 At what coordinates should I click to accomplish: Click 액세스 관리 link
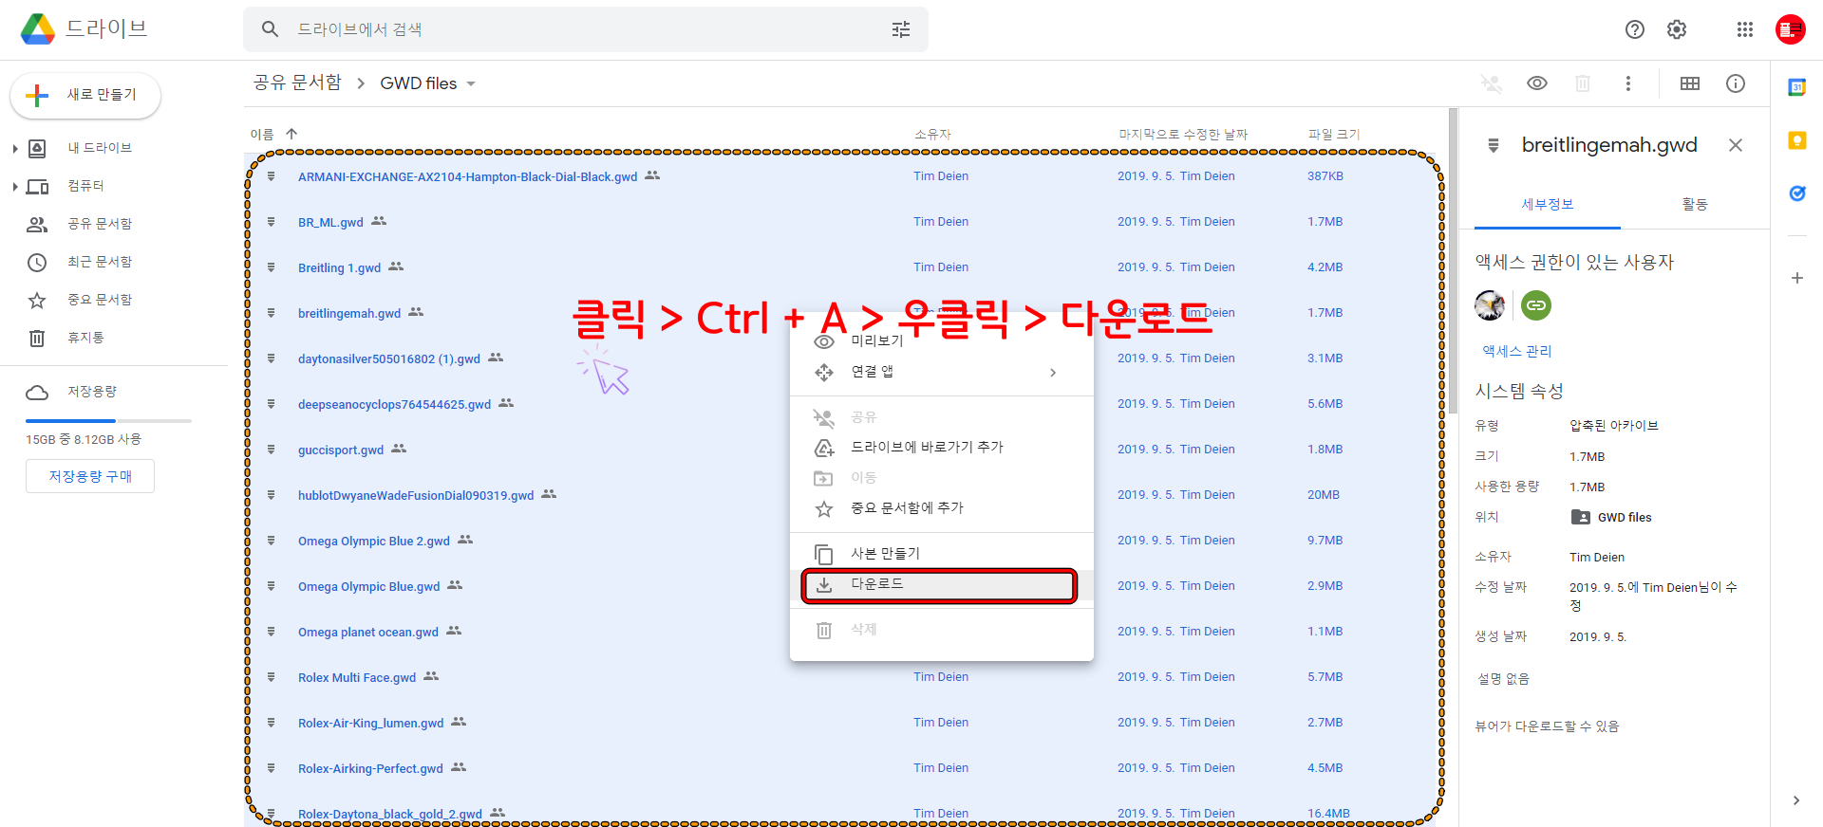tap(1517, 351)
